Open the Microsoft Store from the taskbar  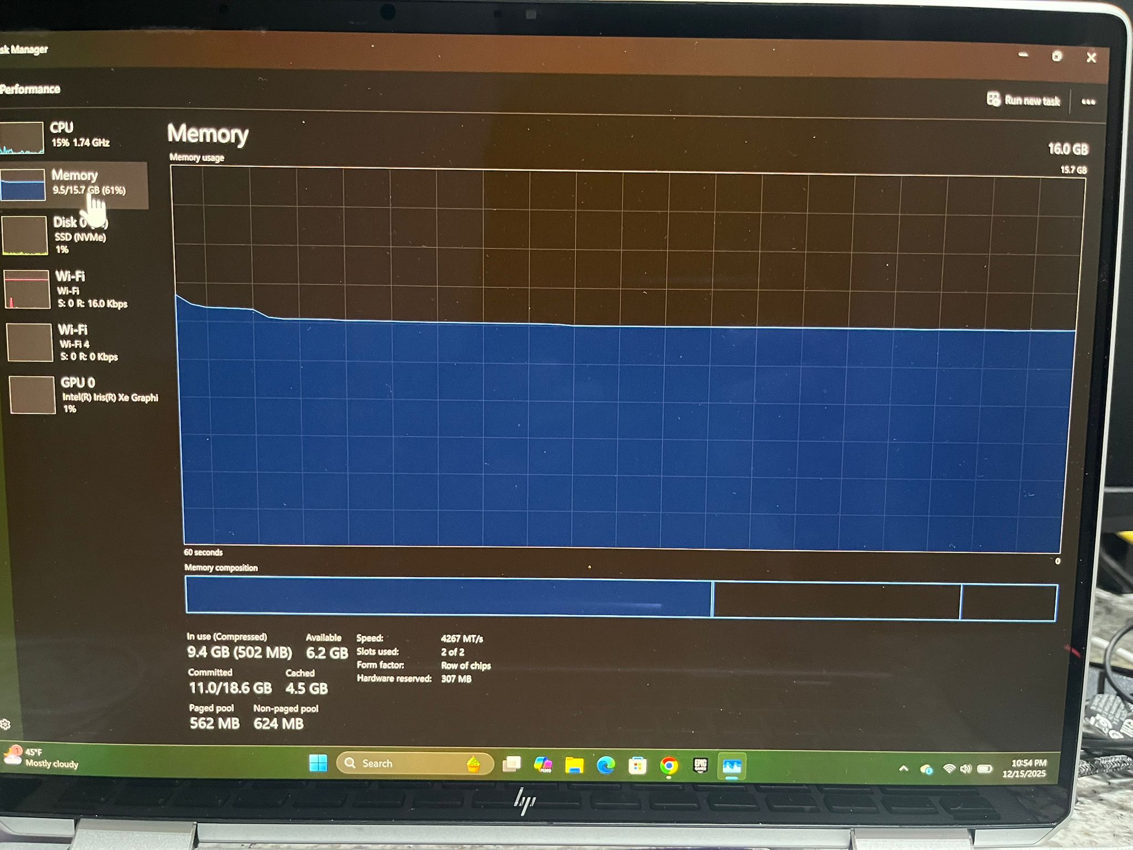637,765
